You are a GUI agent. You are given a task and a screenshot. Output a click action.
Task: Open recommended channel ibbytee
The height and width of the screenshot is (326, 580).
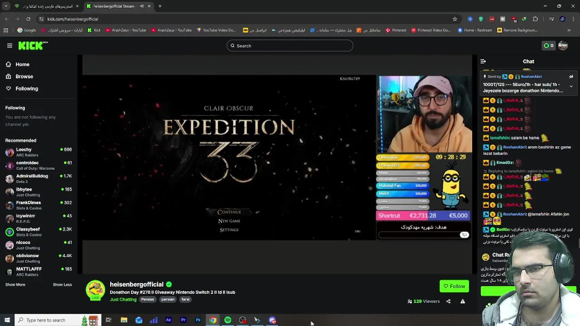(x=39, y=192)
